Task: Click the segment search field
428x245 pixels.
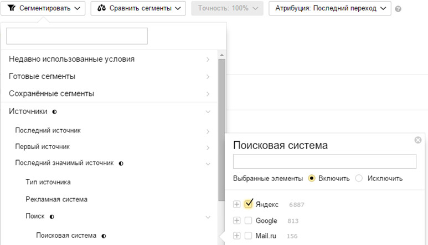Action: click(77, 36)
